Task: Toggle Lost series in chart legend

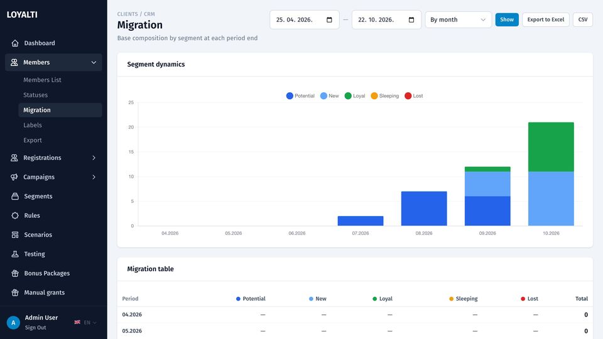Action: pyautogui.click(x=414, y=95)
